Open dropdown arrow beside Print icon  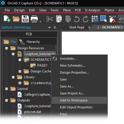40,22
